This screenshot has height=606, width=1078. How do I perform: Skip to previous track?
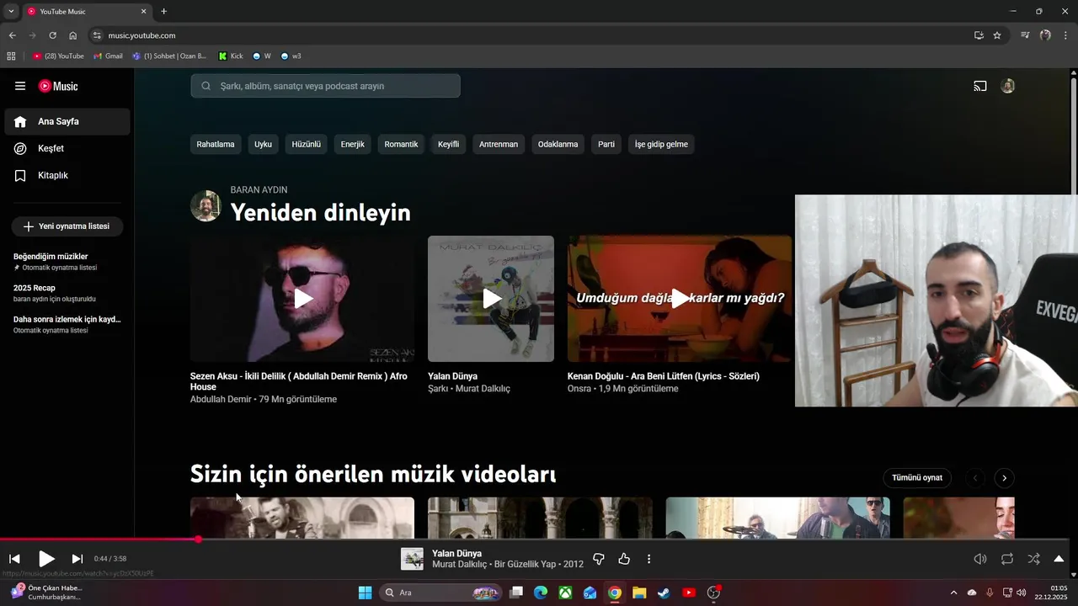pos(14,559)
